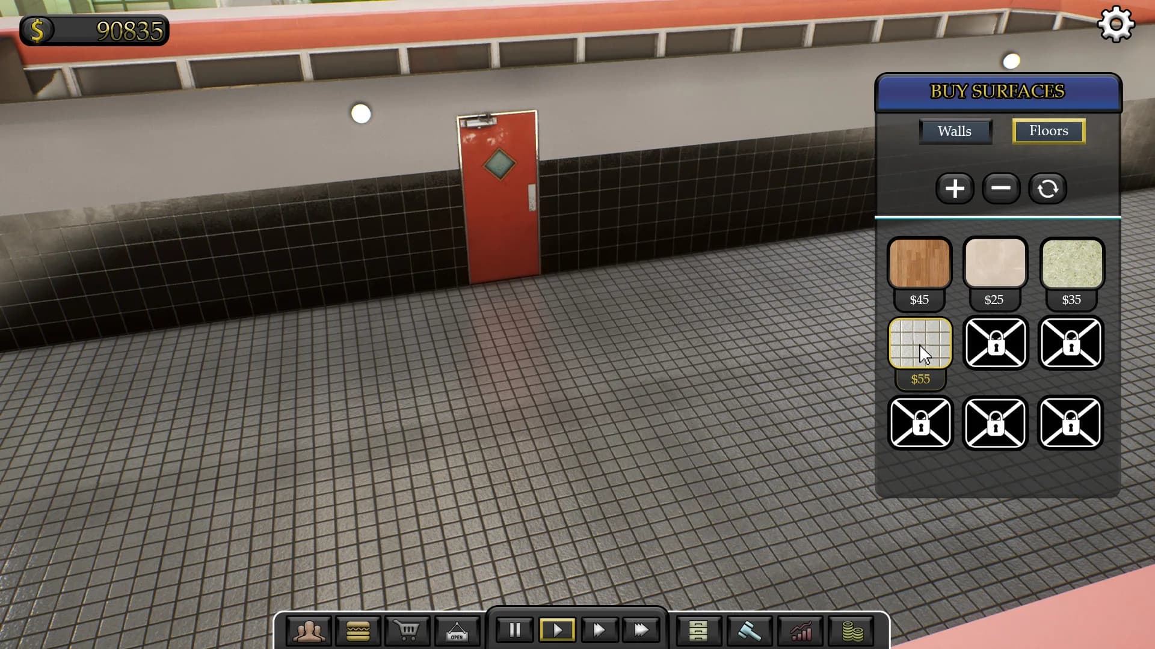
Task: Click the $25 price label
Action: coord(994,300)
